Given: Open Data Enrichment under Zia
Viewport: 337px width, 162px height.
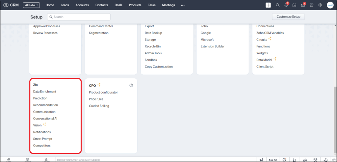Looking at the screenshot, I should click(x=44, y=92).
